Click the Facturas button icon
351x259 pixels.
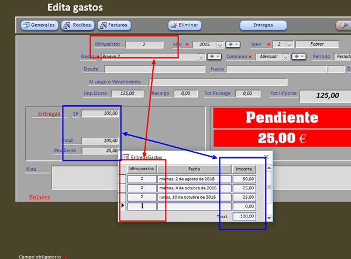point(103,25)
